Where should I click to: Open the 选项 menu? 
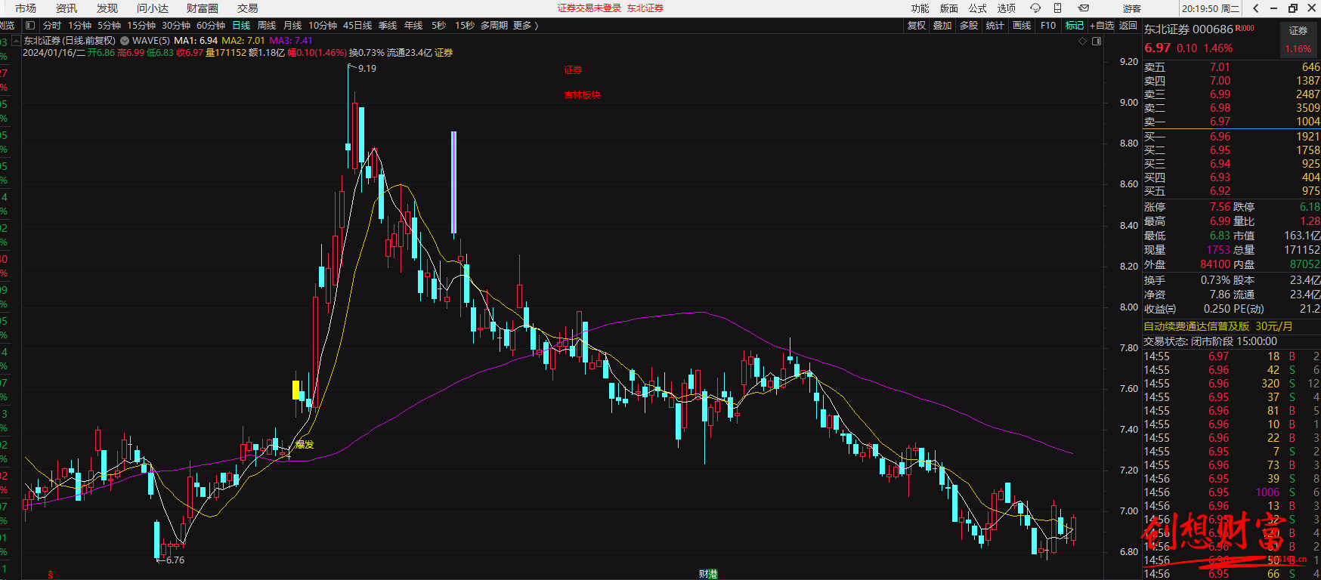coord(1007,8)
